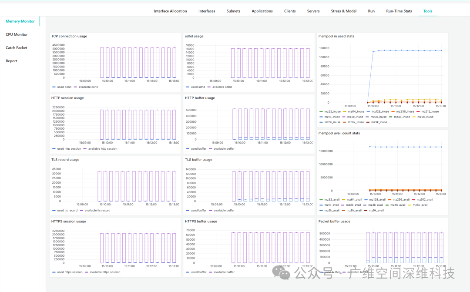Toggle the available http session series

coord(100,149)
